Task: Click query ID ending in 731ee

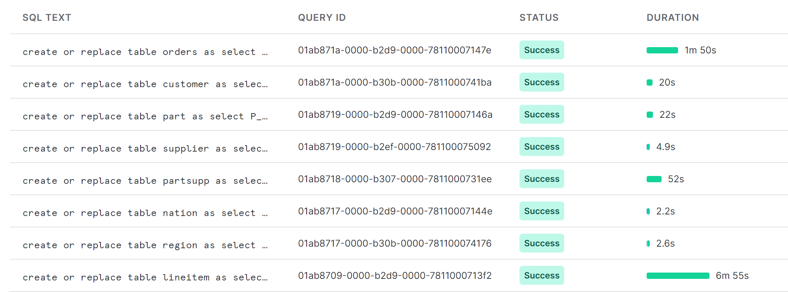Action: click(x=394, y=179)
